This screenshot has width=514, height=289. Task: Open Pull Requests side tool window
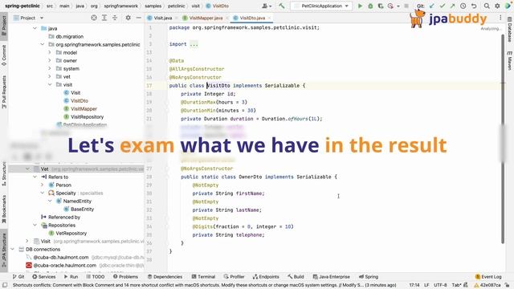point(4,92)
